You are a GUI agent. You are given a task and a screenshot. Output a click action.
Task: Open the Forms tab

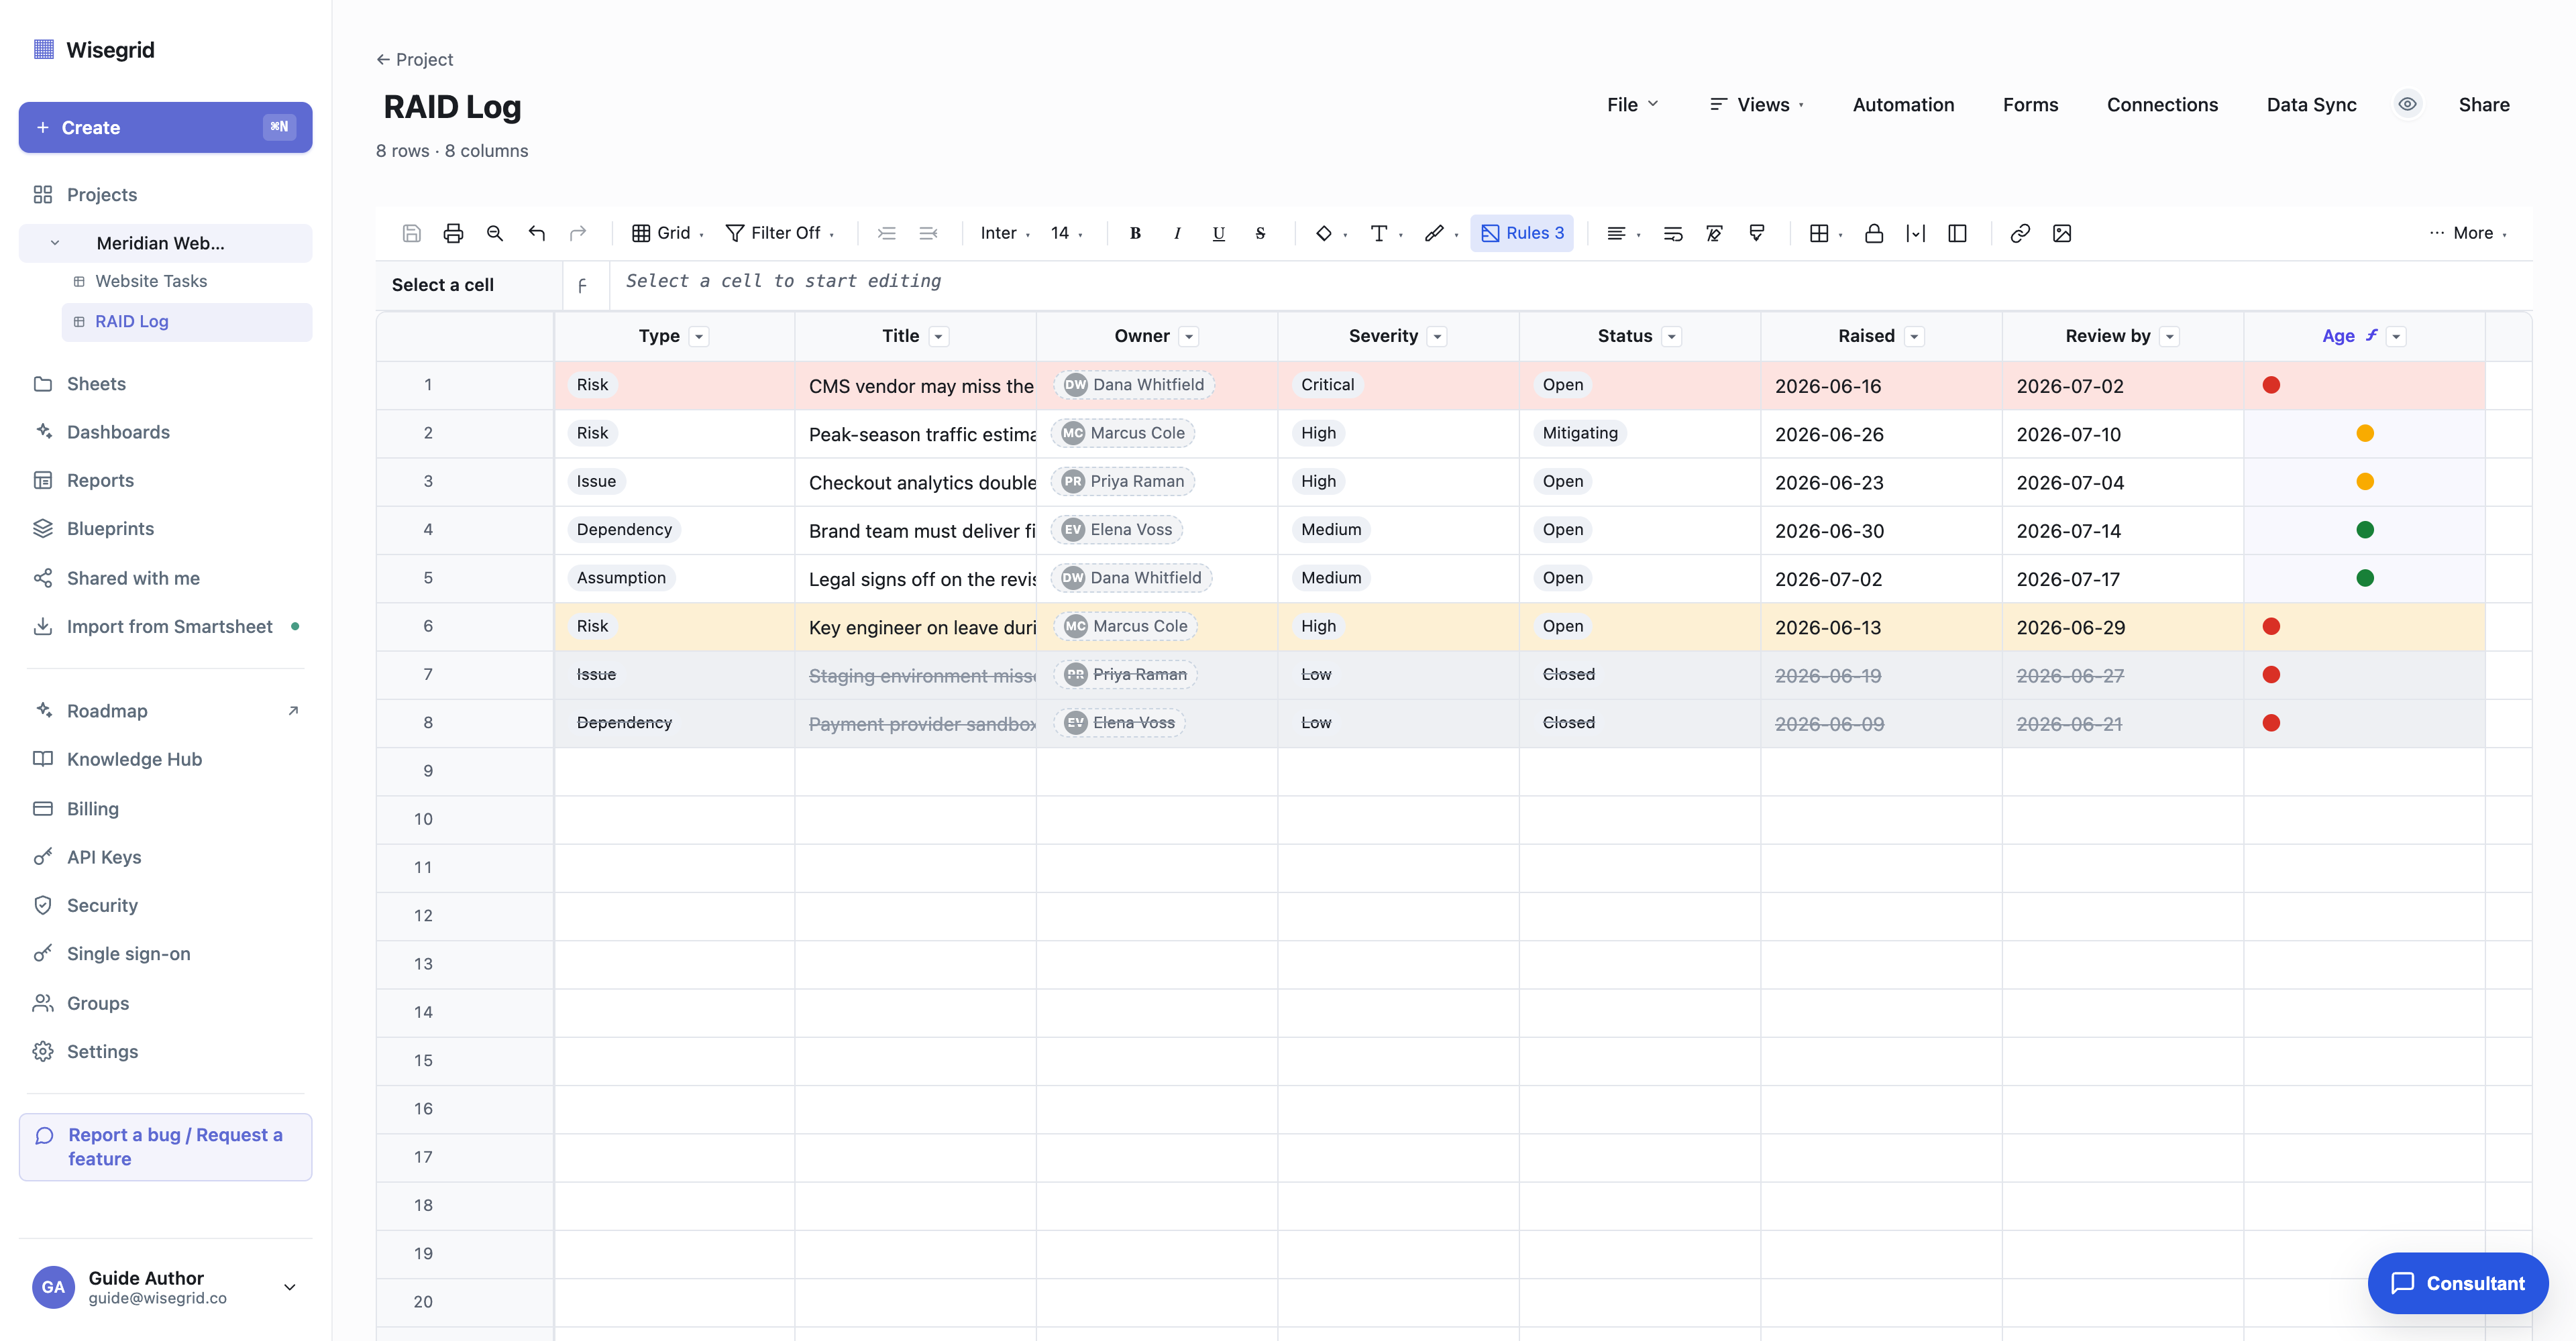click(x=2030, y=105)
